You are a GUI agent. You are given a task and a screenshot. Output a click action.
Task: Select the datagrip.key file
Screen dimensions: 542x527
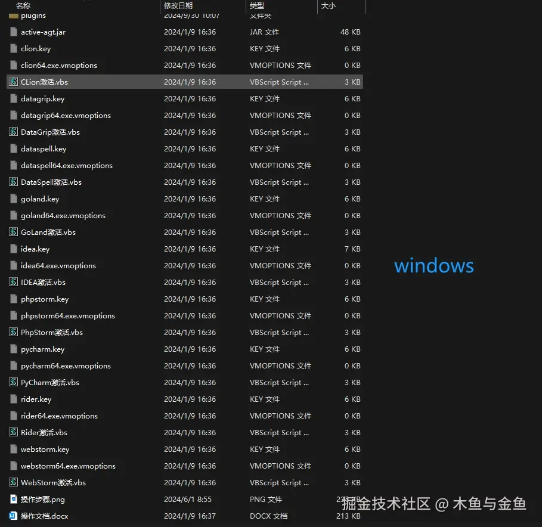42,98
